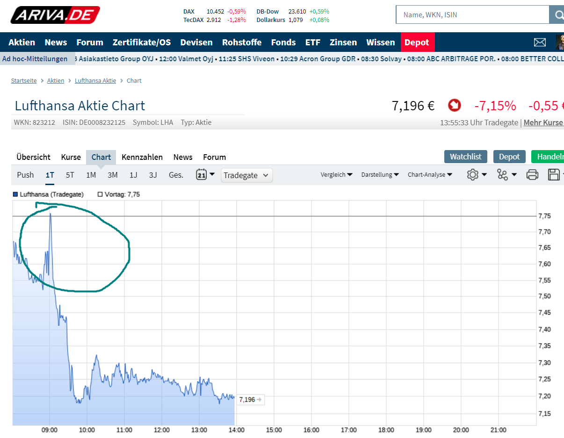Select the Chart tab
This screenshot has height=438, width=564.
(101, 157)
